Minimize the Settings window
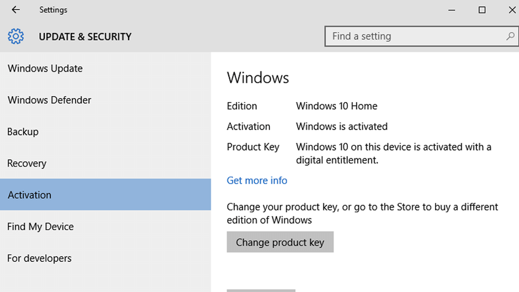The height and width of the screenshot is (292, 519). 451,10
